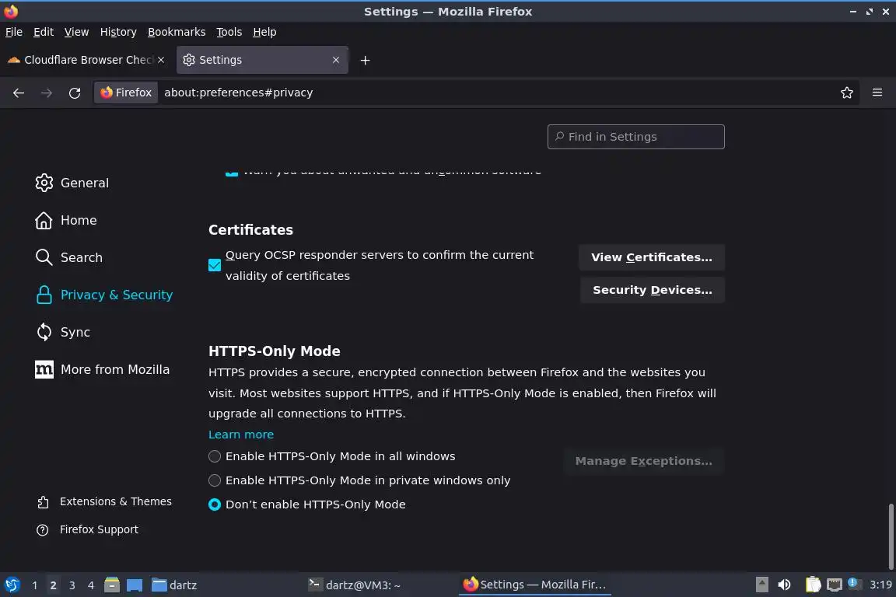Open the Kali application menu in the taskbar
Viewport: 896px width, 597px height.
tap(12, 585)
